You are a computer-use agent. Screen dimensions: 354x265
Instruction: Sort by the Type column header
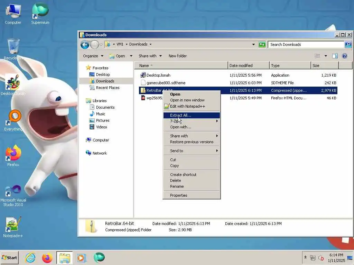click(290, 66)
